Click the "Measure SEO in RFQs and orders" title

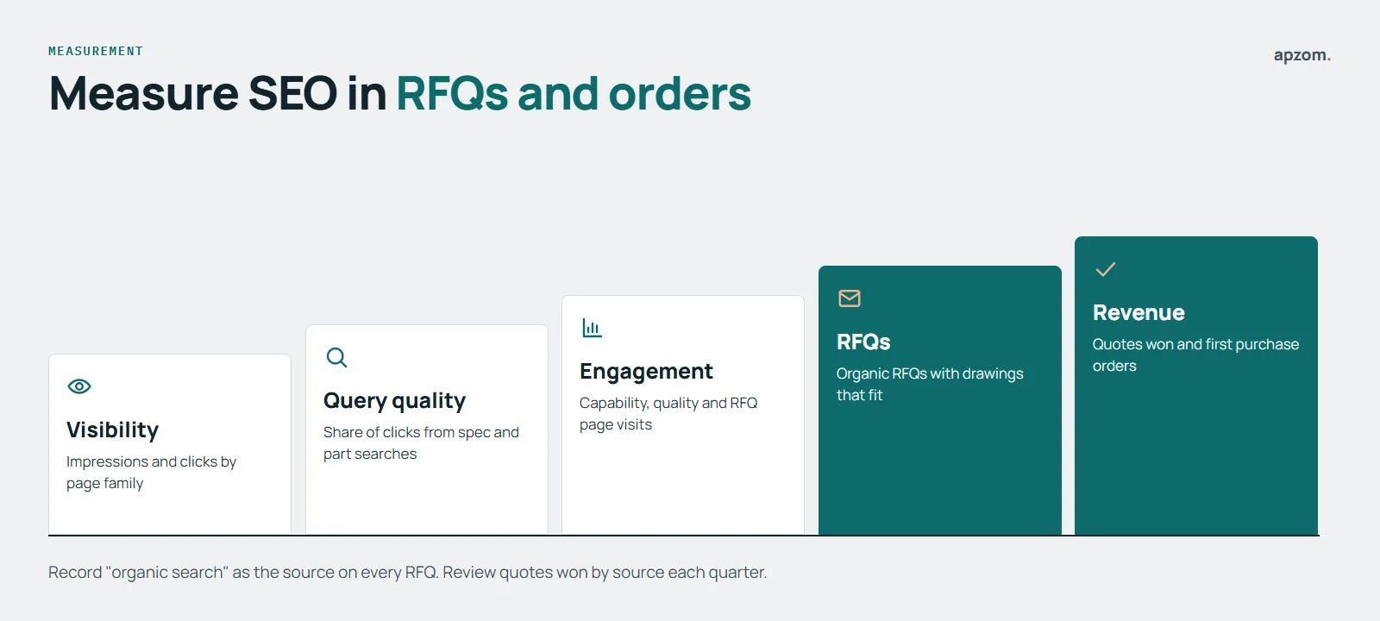pyautogui.click(x=400, y=93)
